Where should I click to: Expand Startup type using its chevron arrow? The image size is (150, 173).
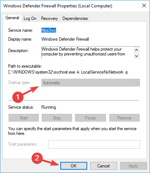coord(136,83)
